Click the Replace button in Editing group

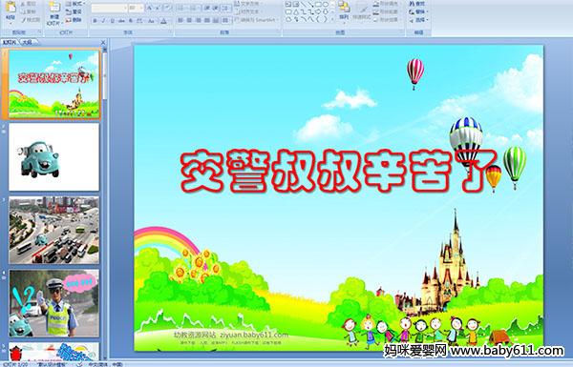tap(416, 11)
